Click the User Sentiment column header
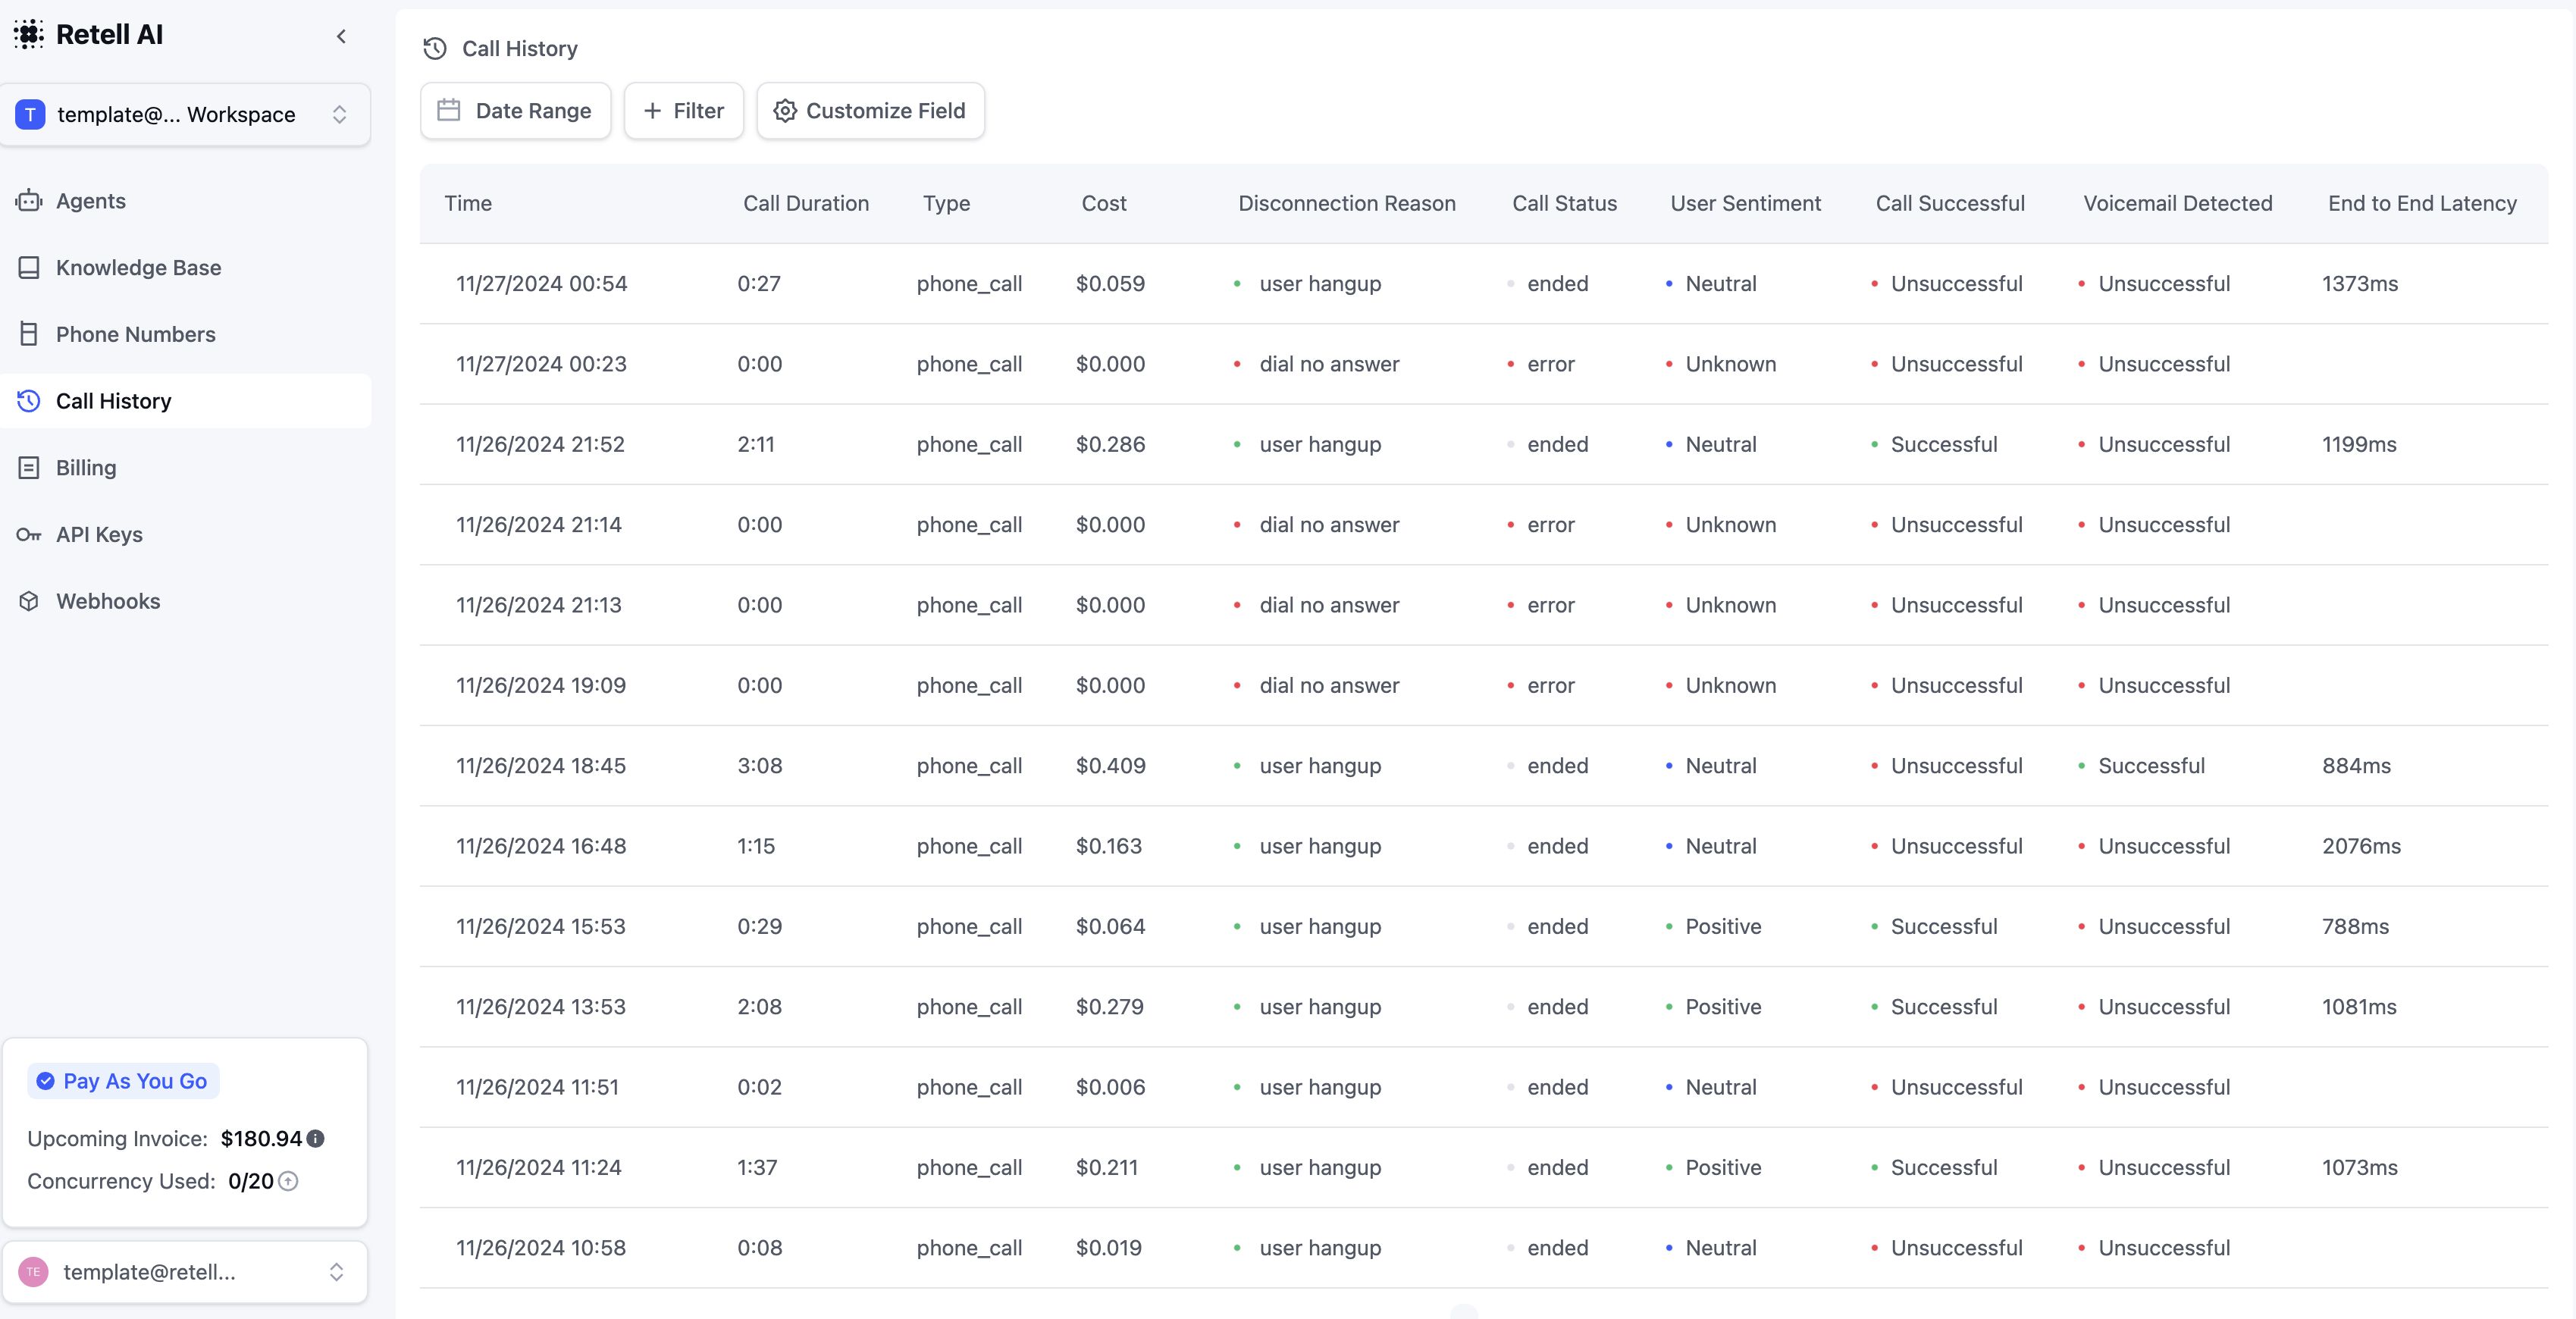 pyautogui.click(x=1745, y=203)
